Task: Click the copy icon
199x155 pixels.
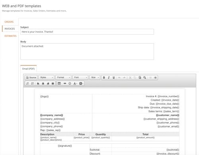Action: pos(135,77)
